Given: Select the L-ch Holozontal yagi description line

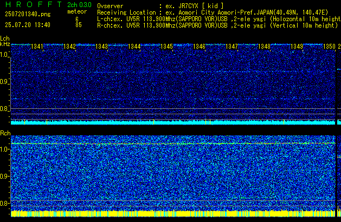Looking at the screenshot, I should (x=219, y=19).
